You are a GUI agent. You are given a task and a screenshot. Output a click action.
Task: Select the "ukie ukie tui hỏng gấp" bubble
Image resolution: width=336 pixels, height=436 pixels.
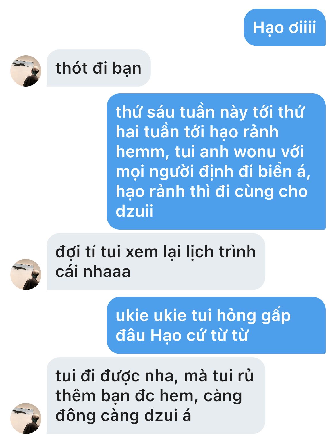point(216,325)
